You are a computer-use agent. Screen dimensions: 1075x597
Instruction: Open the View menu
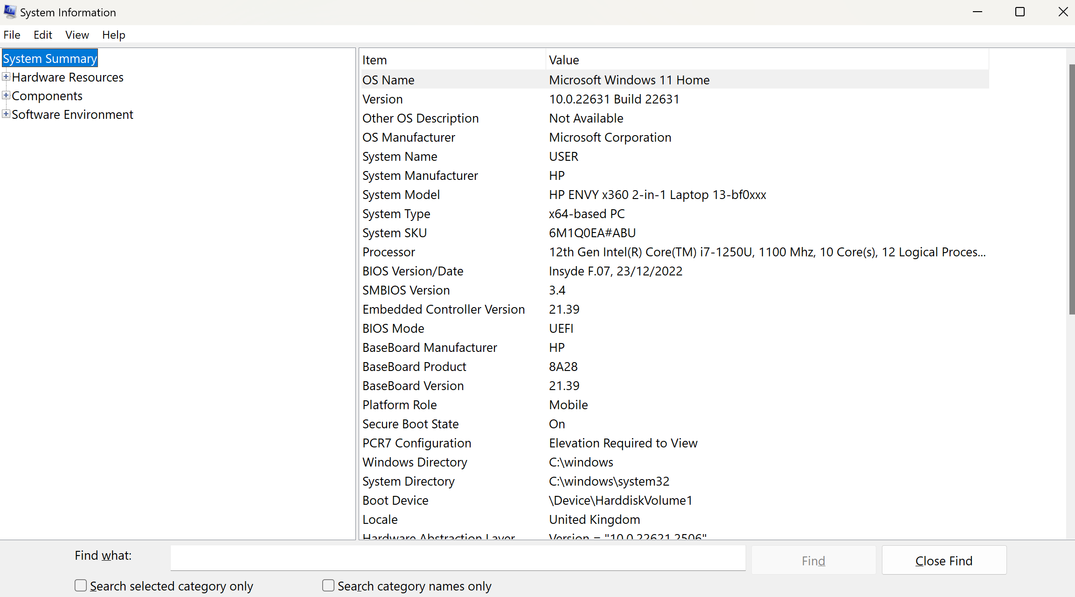(77, 35)
